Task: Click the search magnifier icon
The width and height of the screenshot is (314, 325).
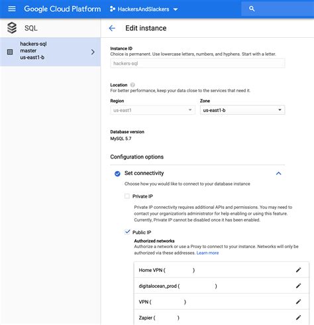Action: (x=252, y=9)
